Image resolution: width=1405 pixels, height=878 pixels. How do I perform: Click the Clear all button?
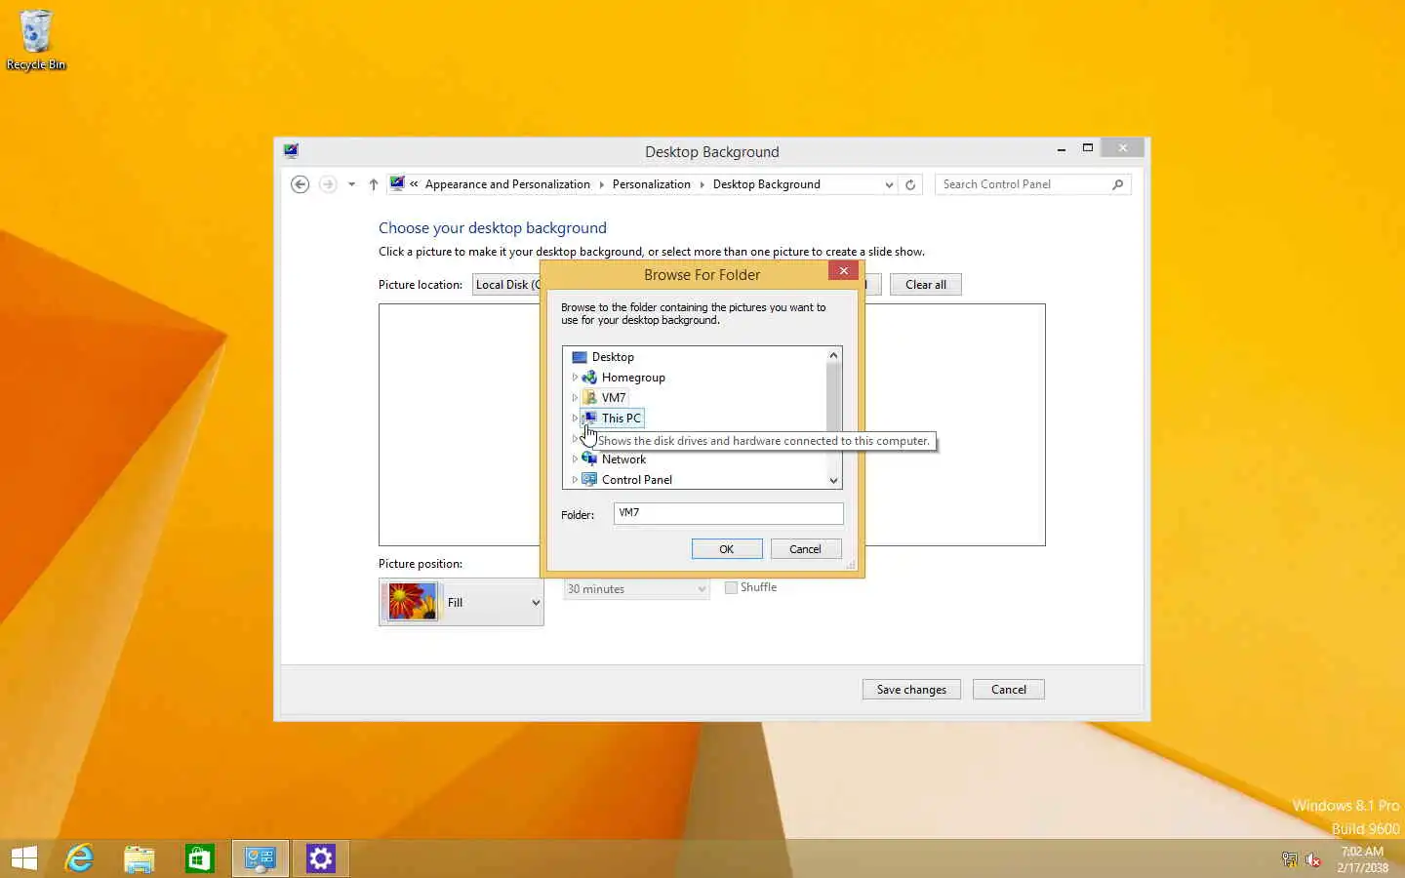click(x=925, y=285)
